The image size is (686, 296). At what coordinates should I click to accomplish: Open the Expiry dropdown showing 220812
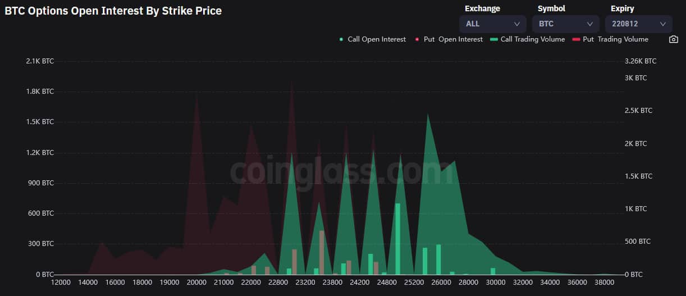[638, 24]
